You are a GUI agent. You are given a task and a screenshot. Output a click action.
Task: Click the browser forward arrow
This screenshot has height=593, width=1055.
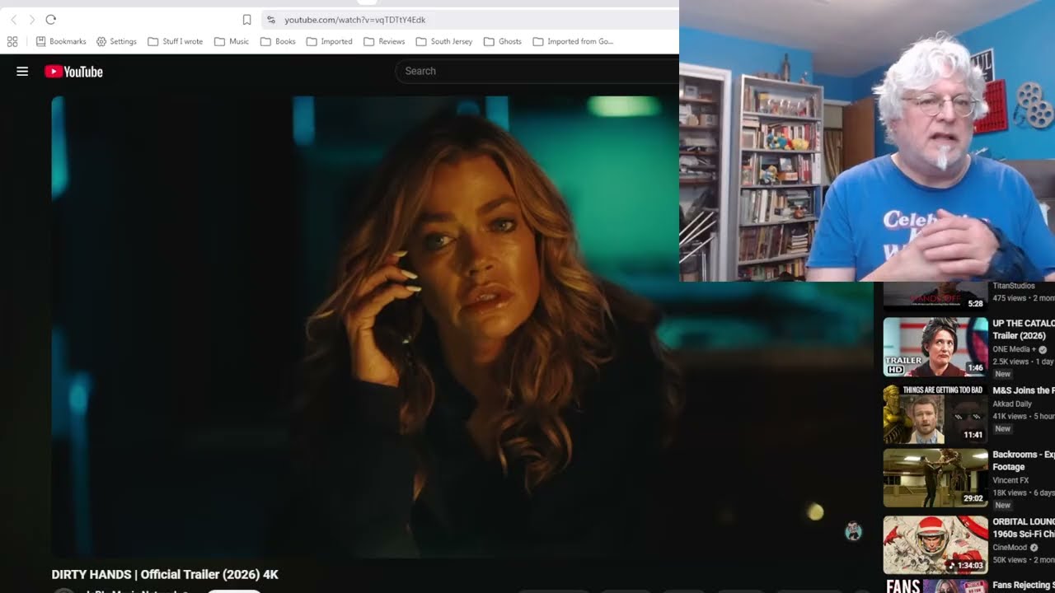tap(32, 20)
